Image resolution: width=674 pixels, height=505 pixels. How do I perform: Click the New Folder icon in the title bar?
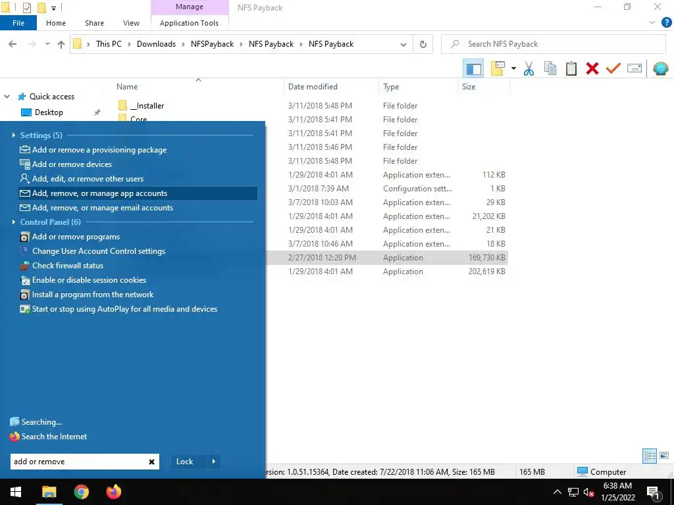coord(41,8)
